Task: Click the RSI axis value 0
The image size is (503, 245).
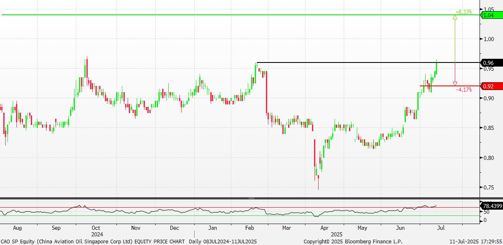Action: point(484,220)
